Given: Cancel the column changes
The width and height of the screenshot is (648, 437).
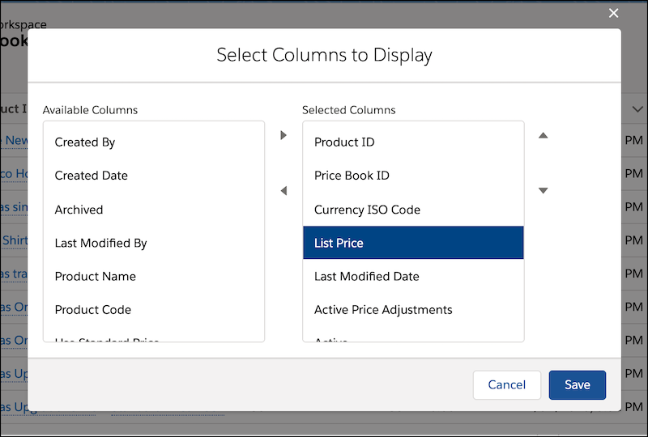Looking at the screenshot, I should click(507, 384).
